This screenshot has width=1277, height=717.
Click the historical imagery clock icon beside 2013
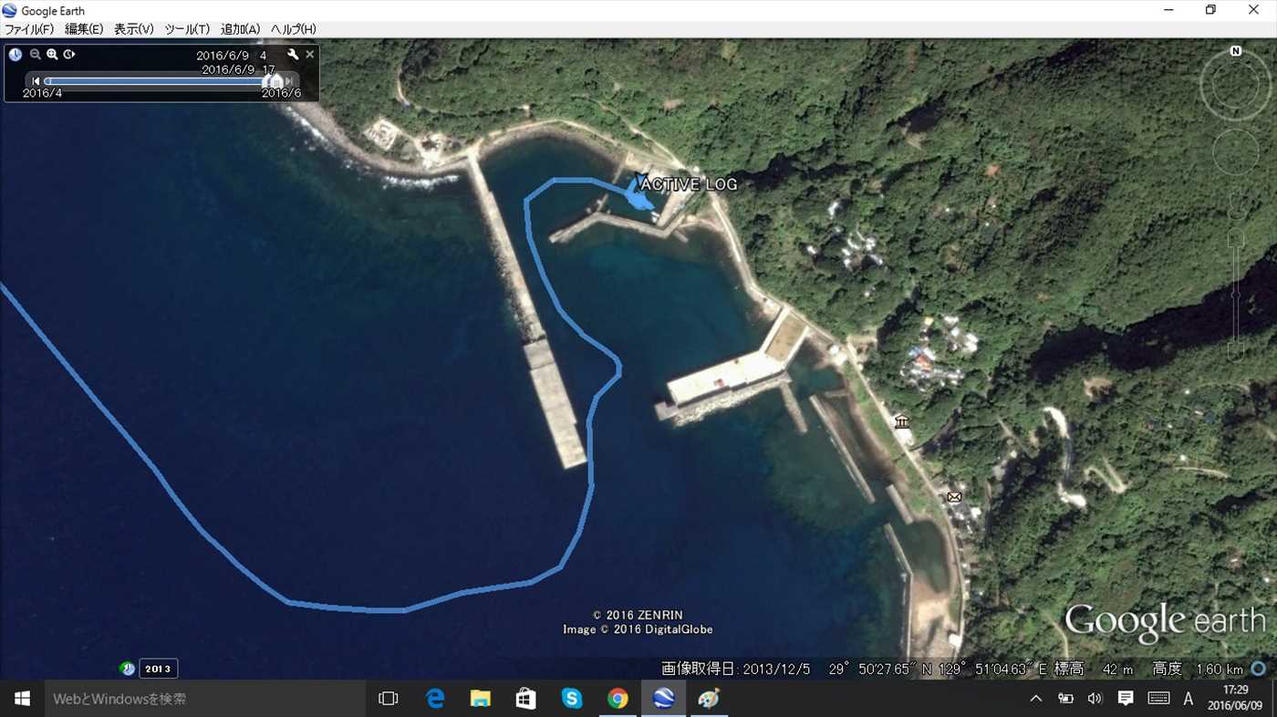pyautogui.click(x=128, y=669)
